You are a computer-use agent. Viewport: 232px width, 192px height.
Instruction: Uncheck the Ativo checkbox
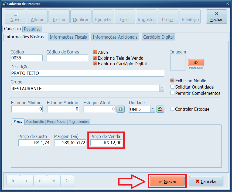(x=95, y=52)
